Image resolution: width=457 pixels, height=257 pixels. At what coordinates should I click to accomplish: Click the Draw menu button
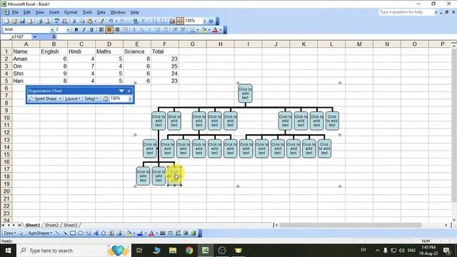coord(10,233)
